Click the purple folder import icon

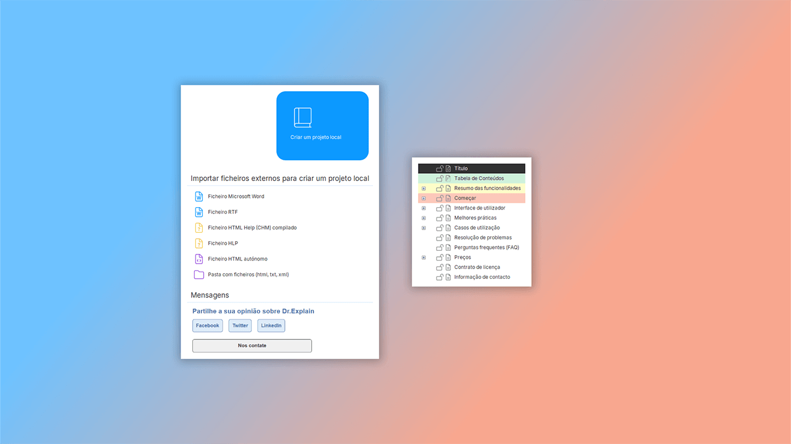click(199, 275)
